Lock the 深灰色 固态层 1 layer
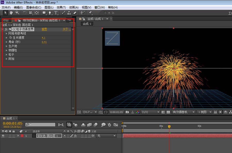Viewport: 232px width, 153px height. pyautogui.click(x=13, y=135)
